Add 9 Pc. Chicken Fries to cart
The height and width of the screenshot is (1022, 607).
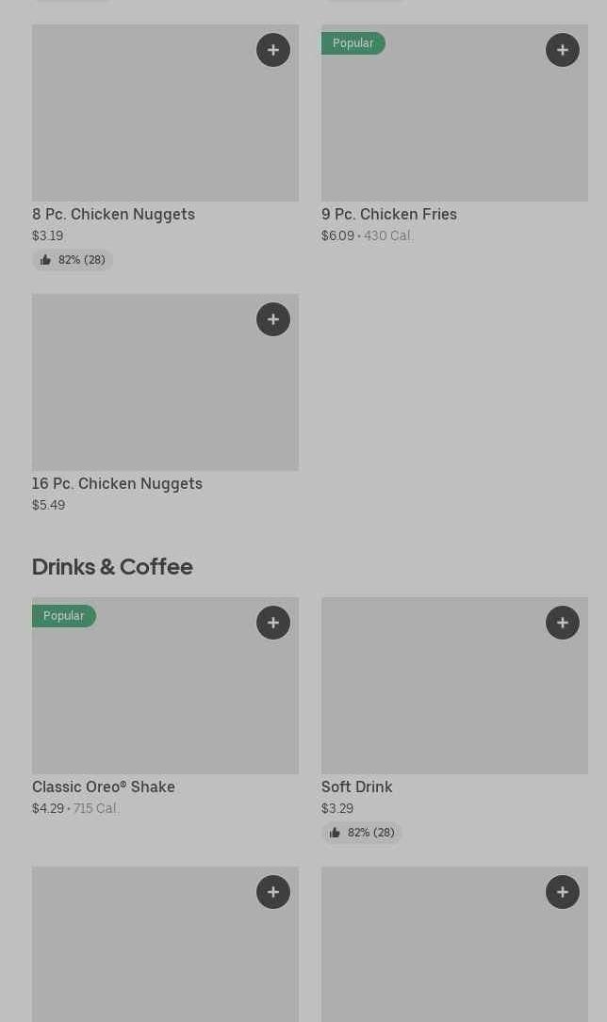563,50
